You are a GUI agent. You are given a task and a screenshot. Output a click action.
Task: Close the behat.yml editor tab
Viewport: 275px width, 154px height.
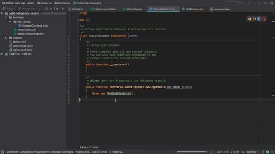[x=86, y=9]
